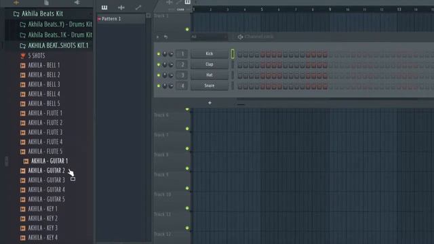Expand the Akhila Beats..Y) - Drums Kit folder
This screenshot has width=434, height=244.
22,24
